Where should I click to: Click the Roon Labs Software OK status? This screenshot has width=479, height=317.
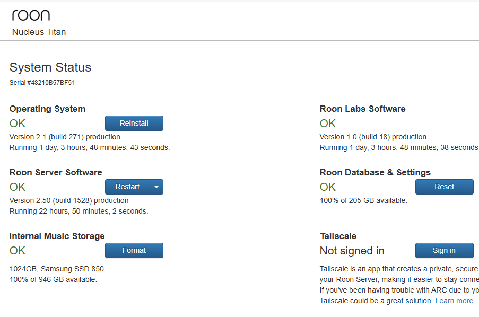tap(328, 124)
